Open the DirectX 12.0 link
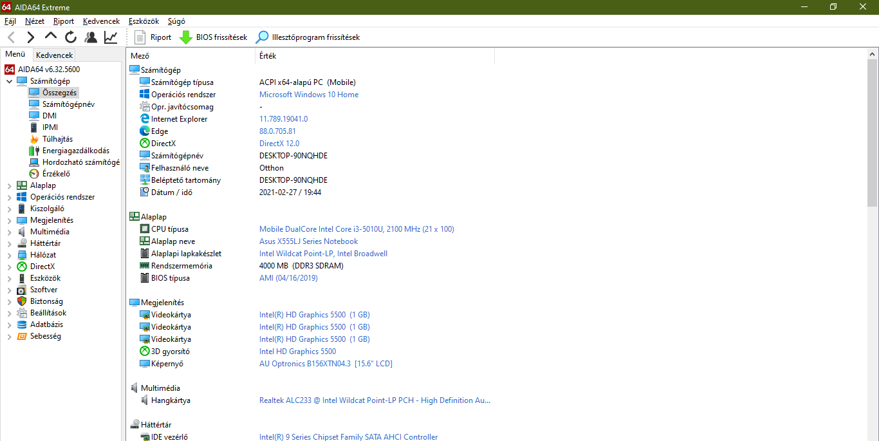 (279, 144)
